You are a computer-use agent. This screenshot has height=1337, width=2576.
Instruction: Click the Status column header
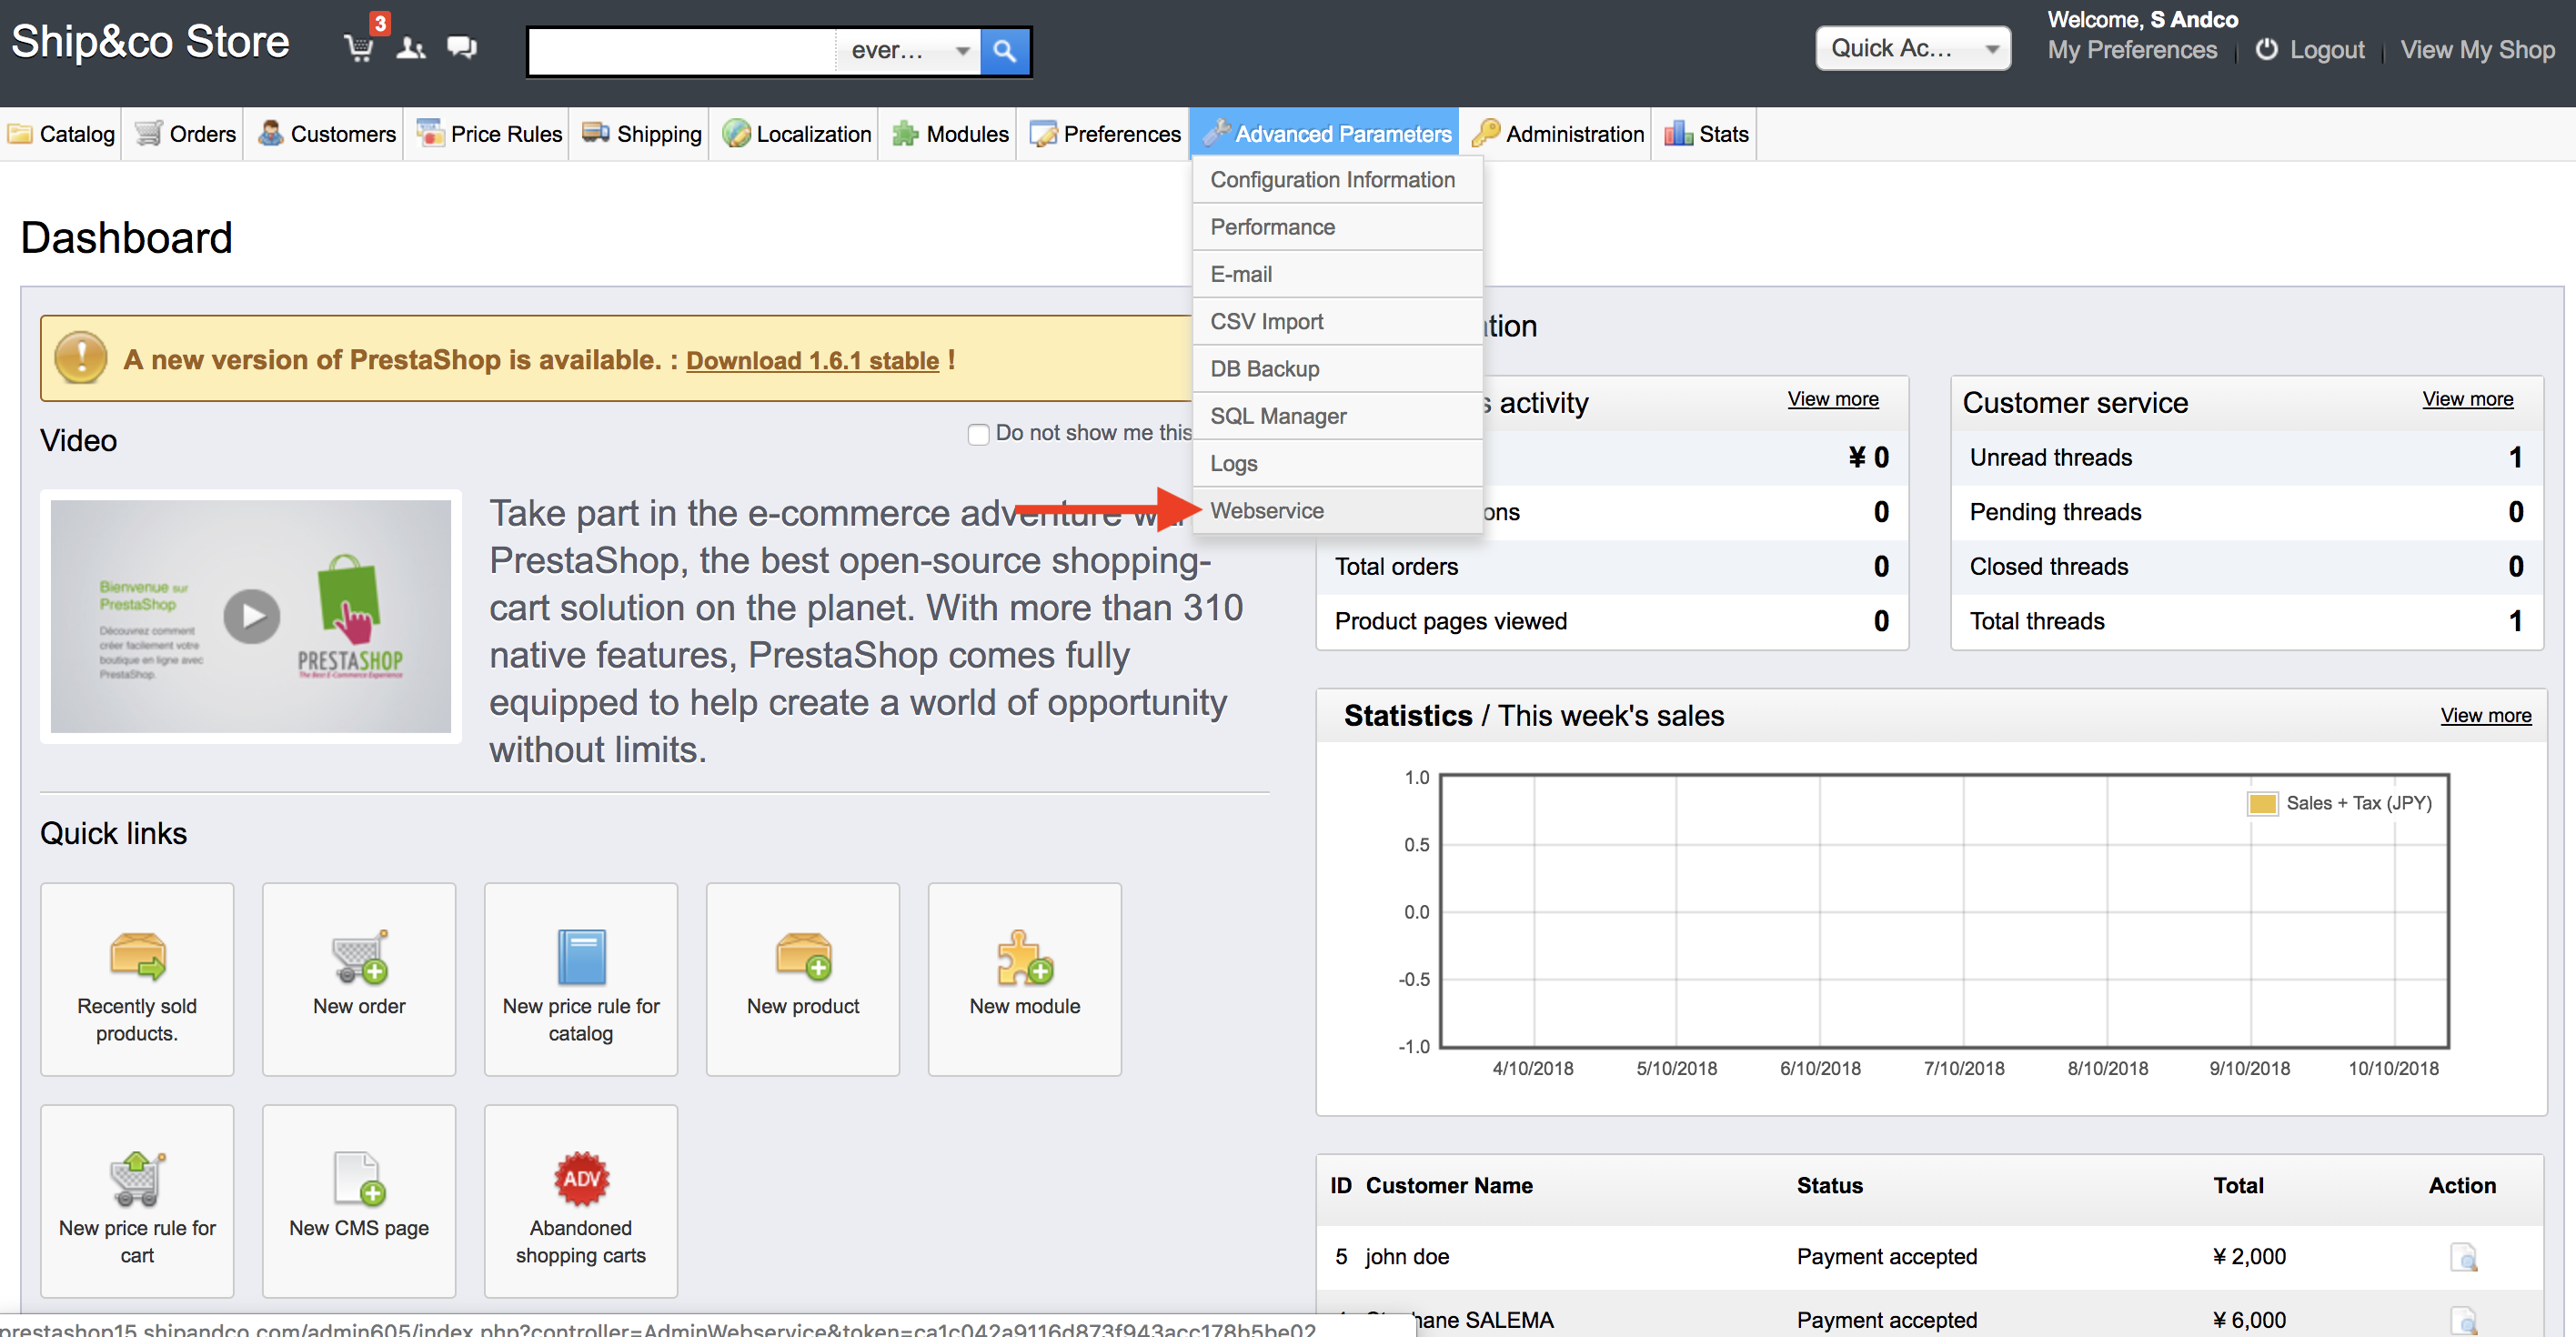point(1829,1186)
